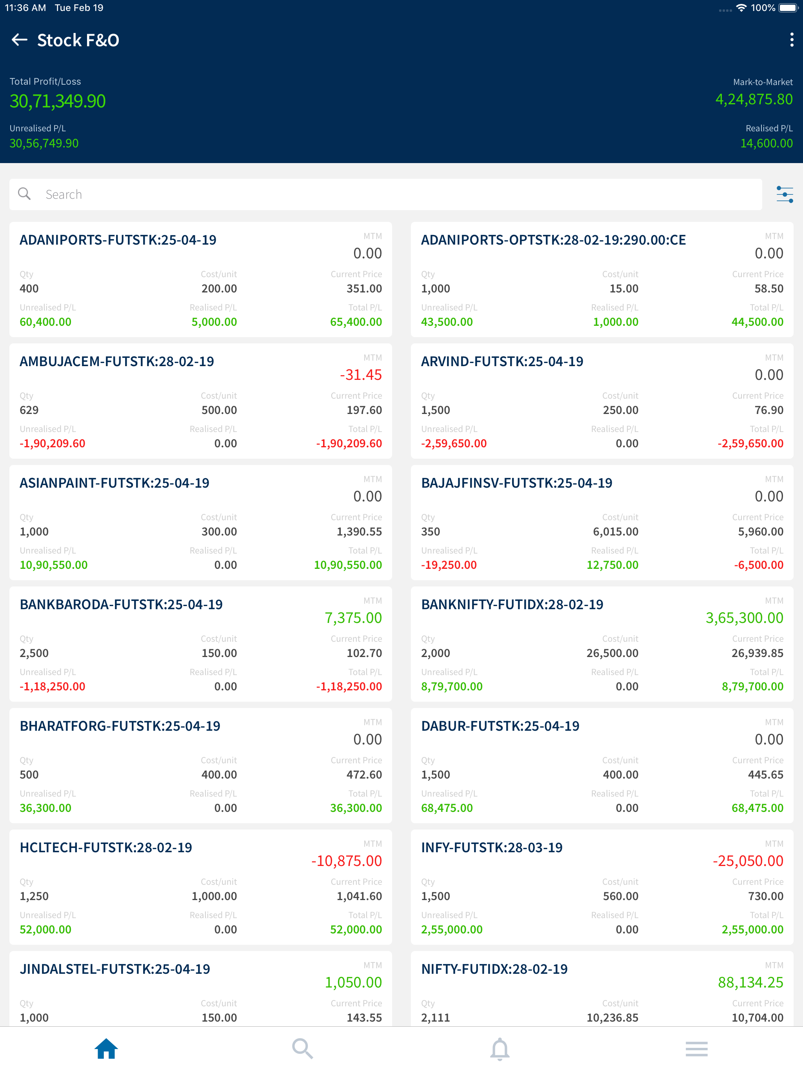This screenshot has height=1071, width=803.
Task: Tap BANKNIFTY MTM value 3,65,300.00
Action: pos(745,618)
